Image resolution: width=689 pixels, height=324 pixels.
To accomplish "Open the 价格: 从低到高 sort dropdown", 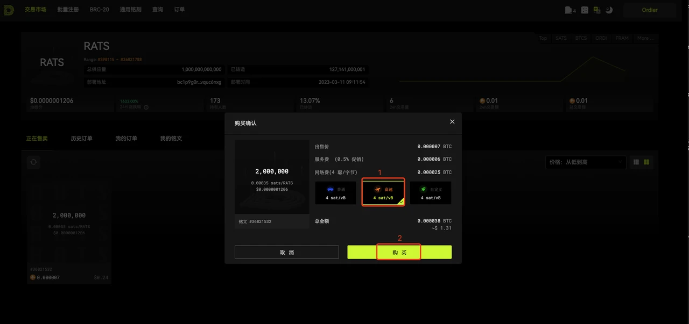I will point(586,162).
